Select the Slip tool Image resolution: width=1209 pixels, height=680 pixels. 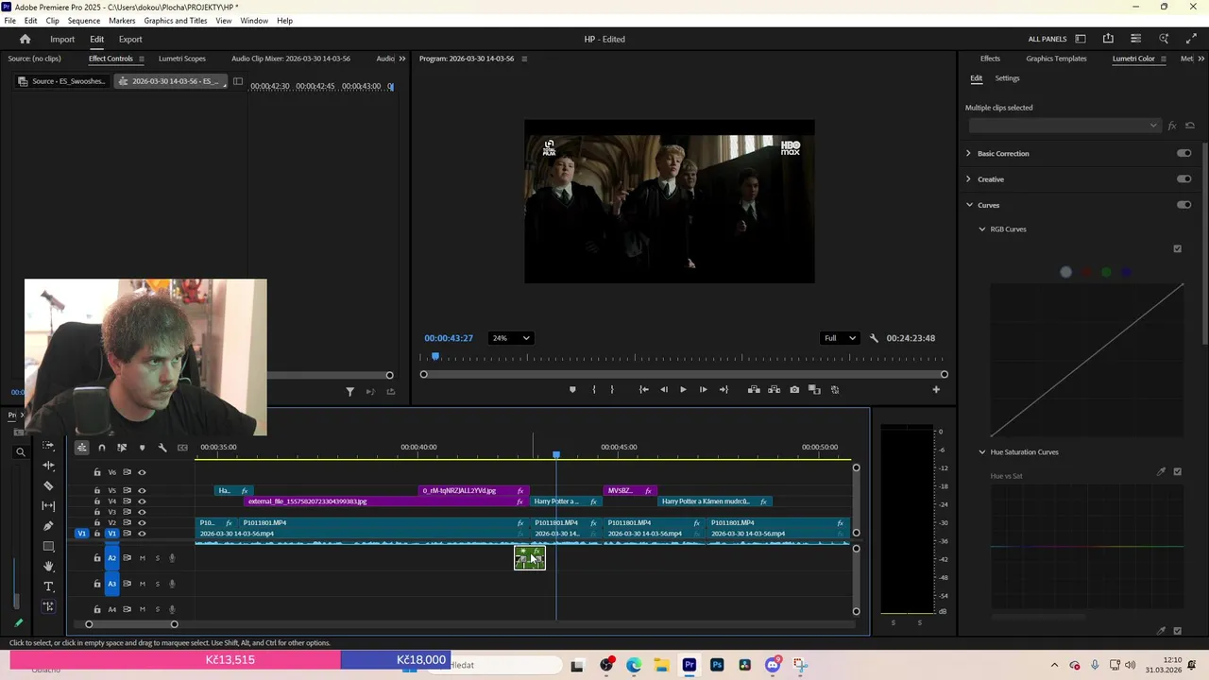point(49,506)
